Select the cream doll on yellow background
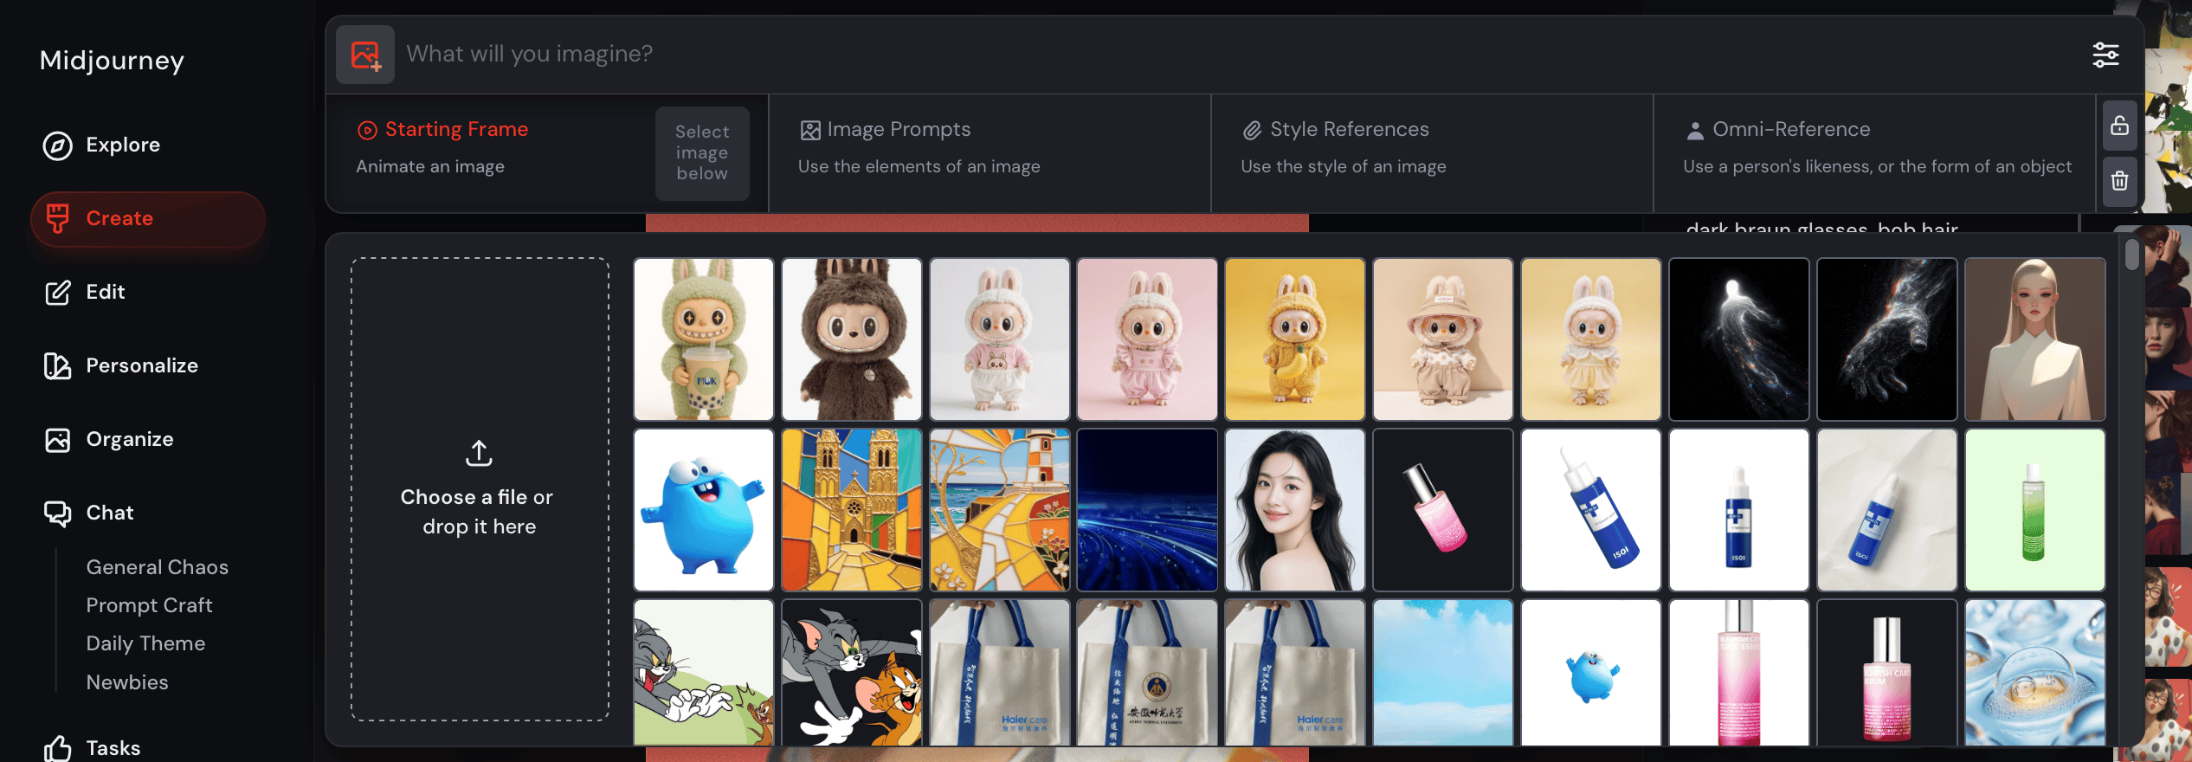 point(1591,339)
